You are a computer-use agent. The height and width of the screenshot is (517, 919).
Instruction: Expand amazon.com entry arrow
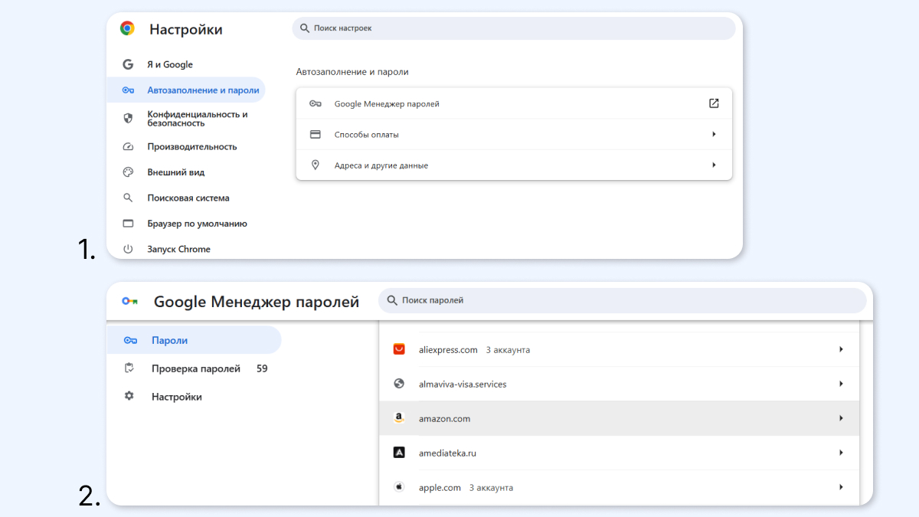click(841, 418)
